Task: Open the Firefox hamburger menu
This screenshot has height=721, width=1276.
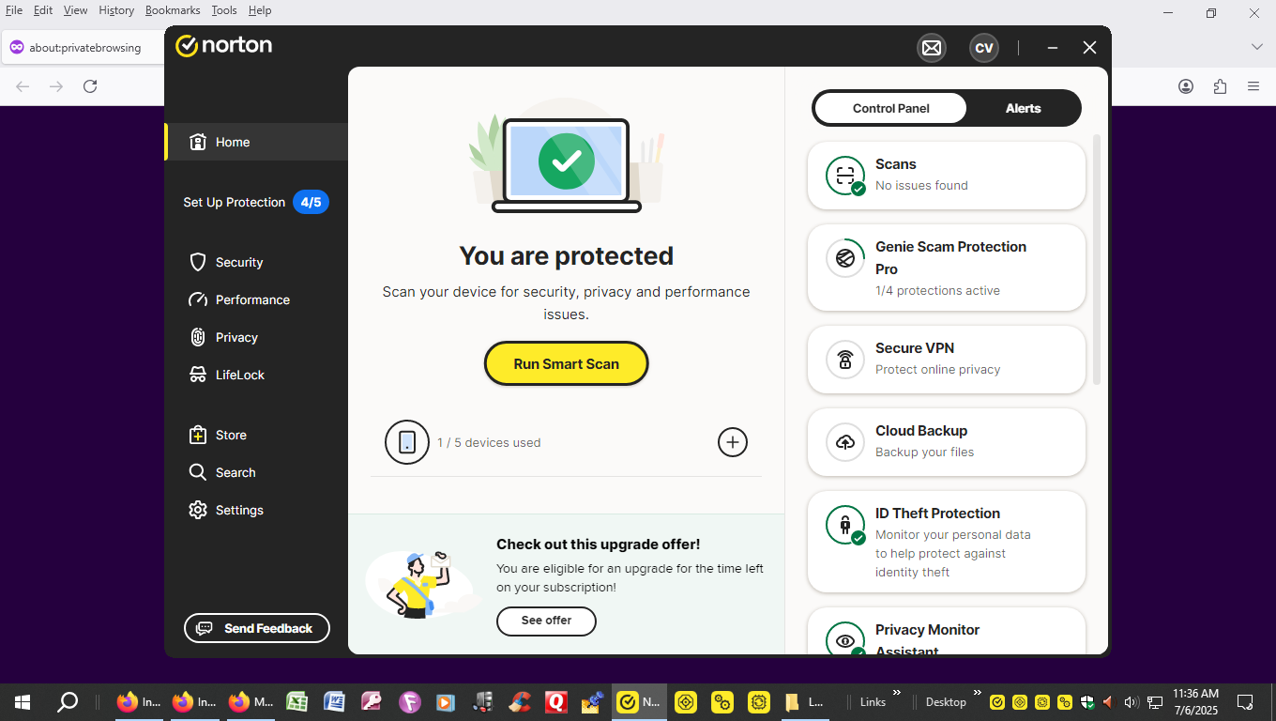Action: click(x=1253, y=86)
